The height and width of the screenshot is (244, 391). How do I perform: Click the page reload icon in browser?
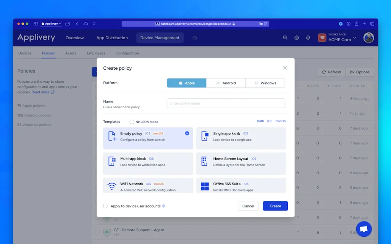[94, 24]
